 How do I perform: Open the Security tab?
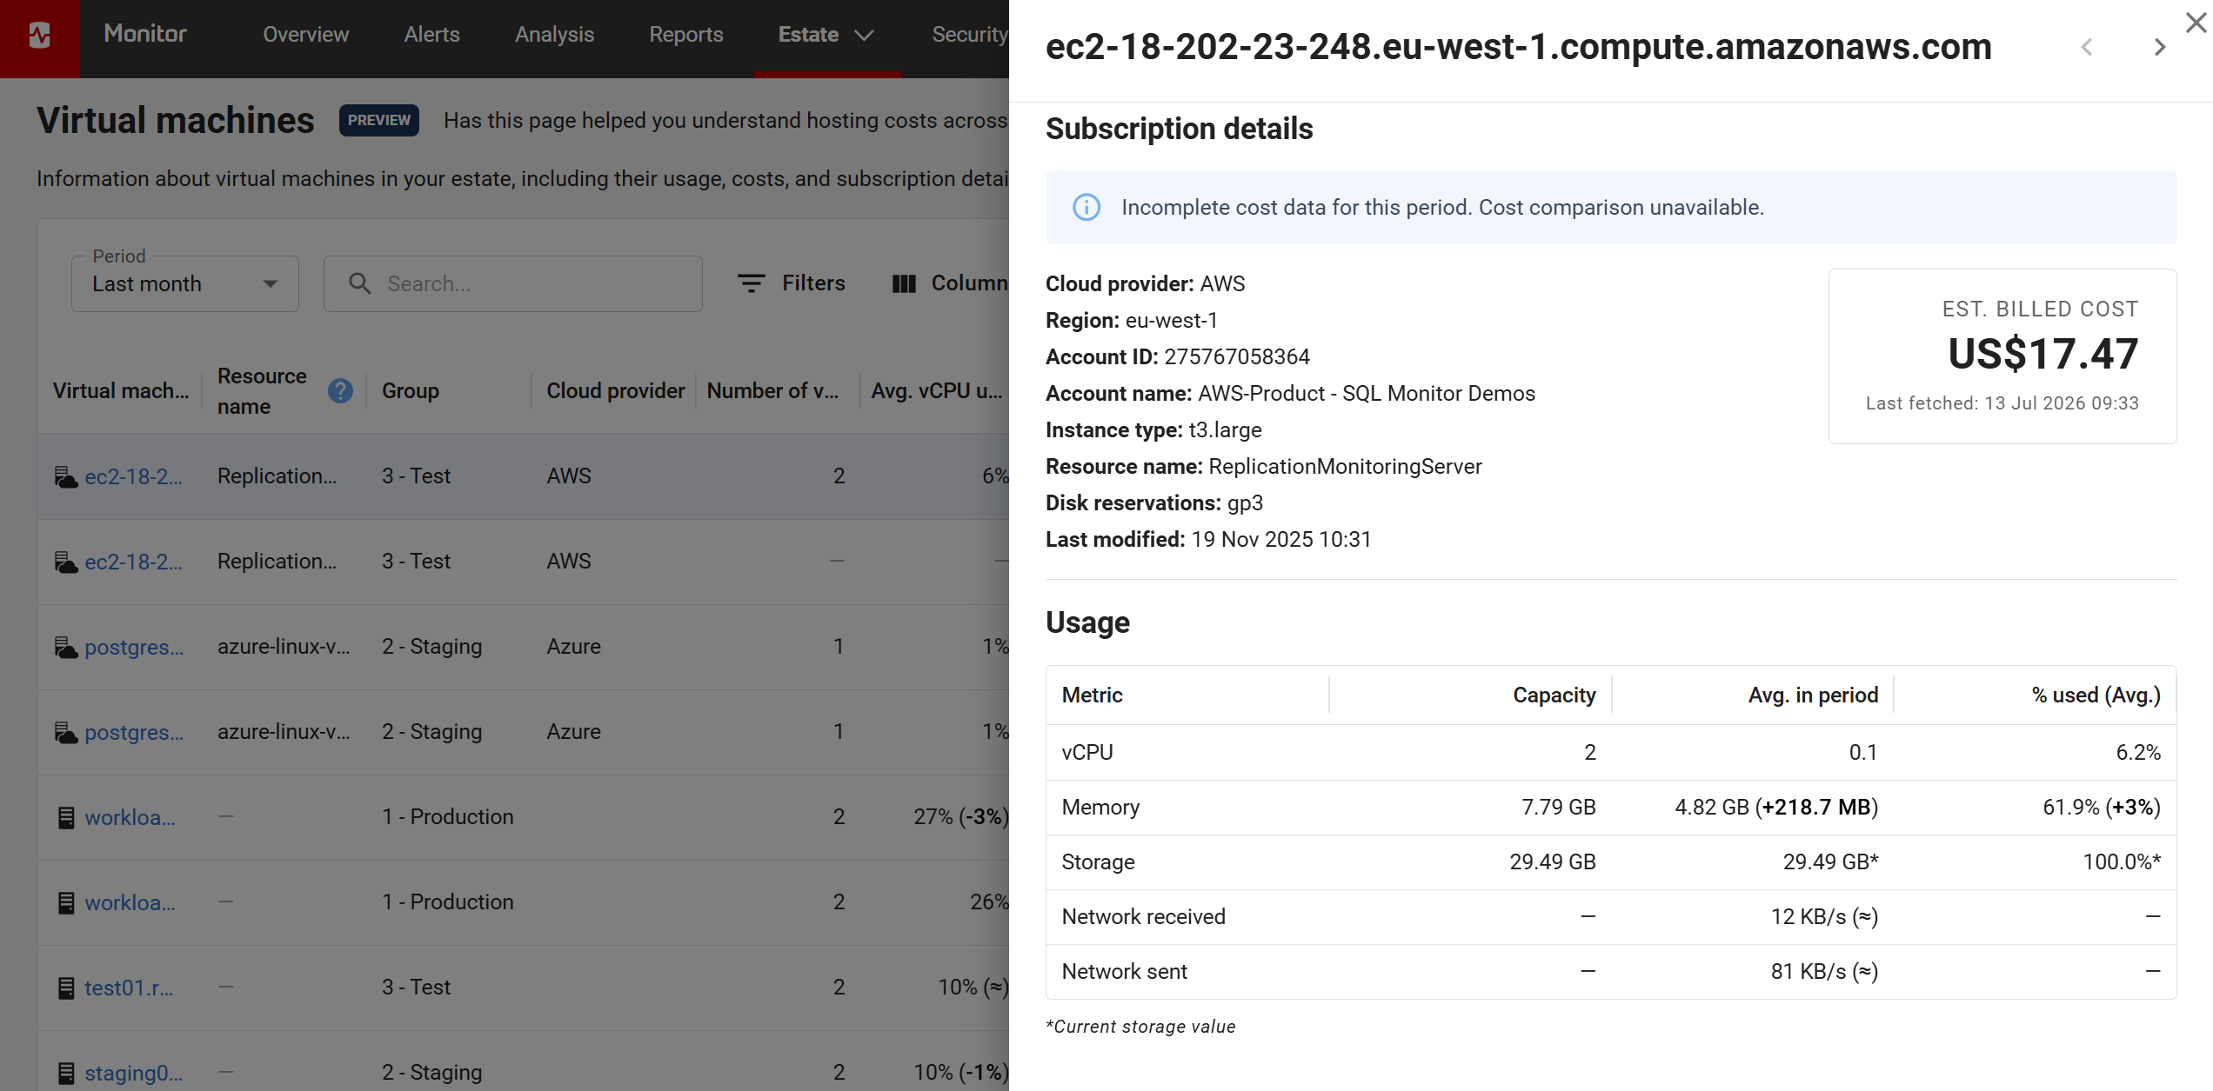[x=969, y=35]
